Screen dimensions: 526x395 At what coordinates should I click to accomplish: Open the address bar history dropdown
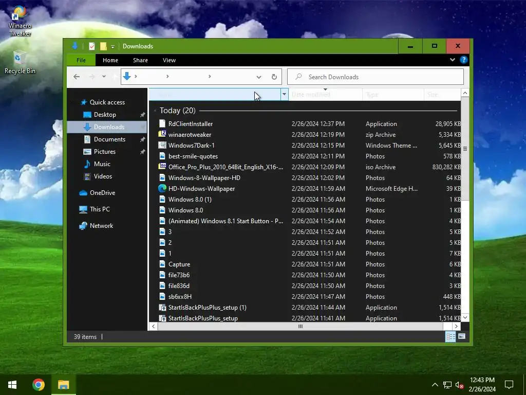point(259,77)
